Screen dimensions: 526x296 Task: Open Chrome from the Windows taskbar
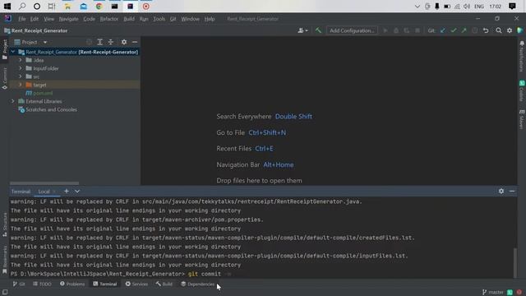coord(99,7)
